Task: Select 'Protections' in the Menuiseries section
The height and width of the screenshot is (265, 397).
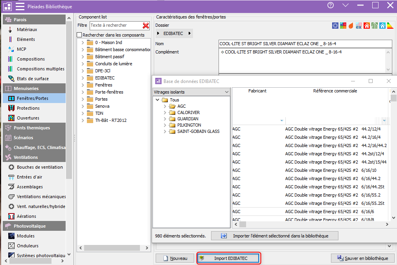Action: pos(28,108)
